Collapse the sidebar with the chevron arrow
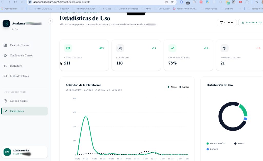Viewport: 263px width, 161px height. point(50,21)
